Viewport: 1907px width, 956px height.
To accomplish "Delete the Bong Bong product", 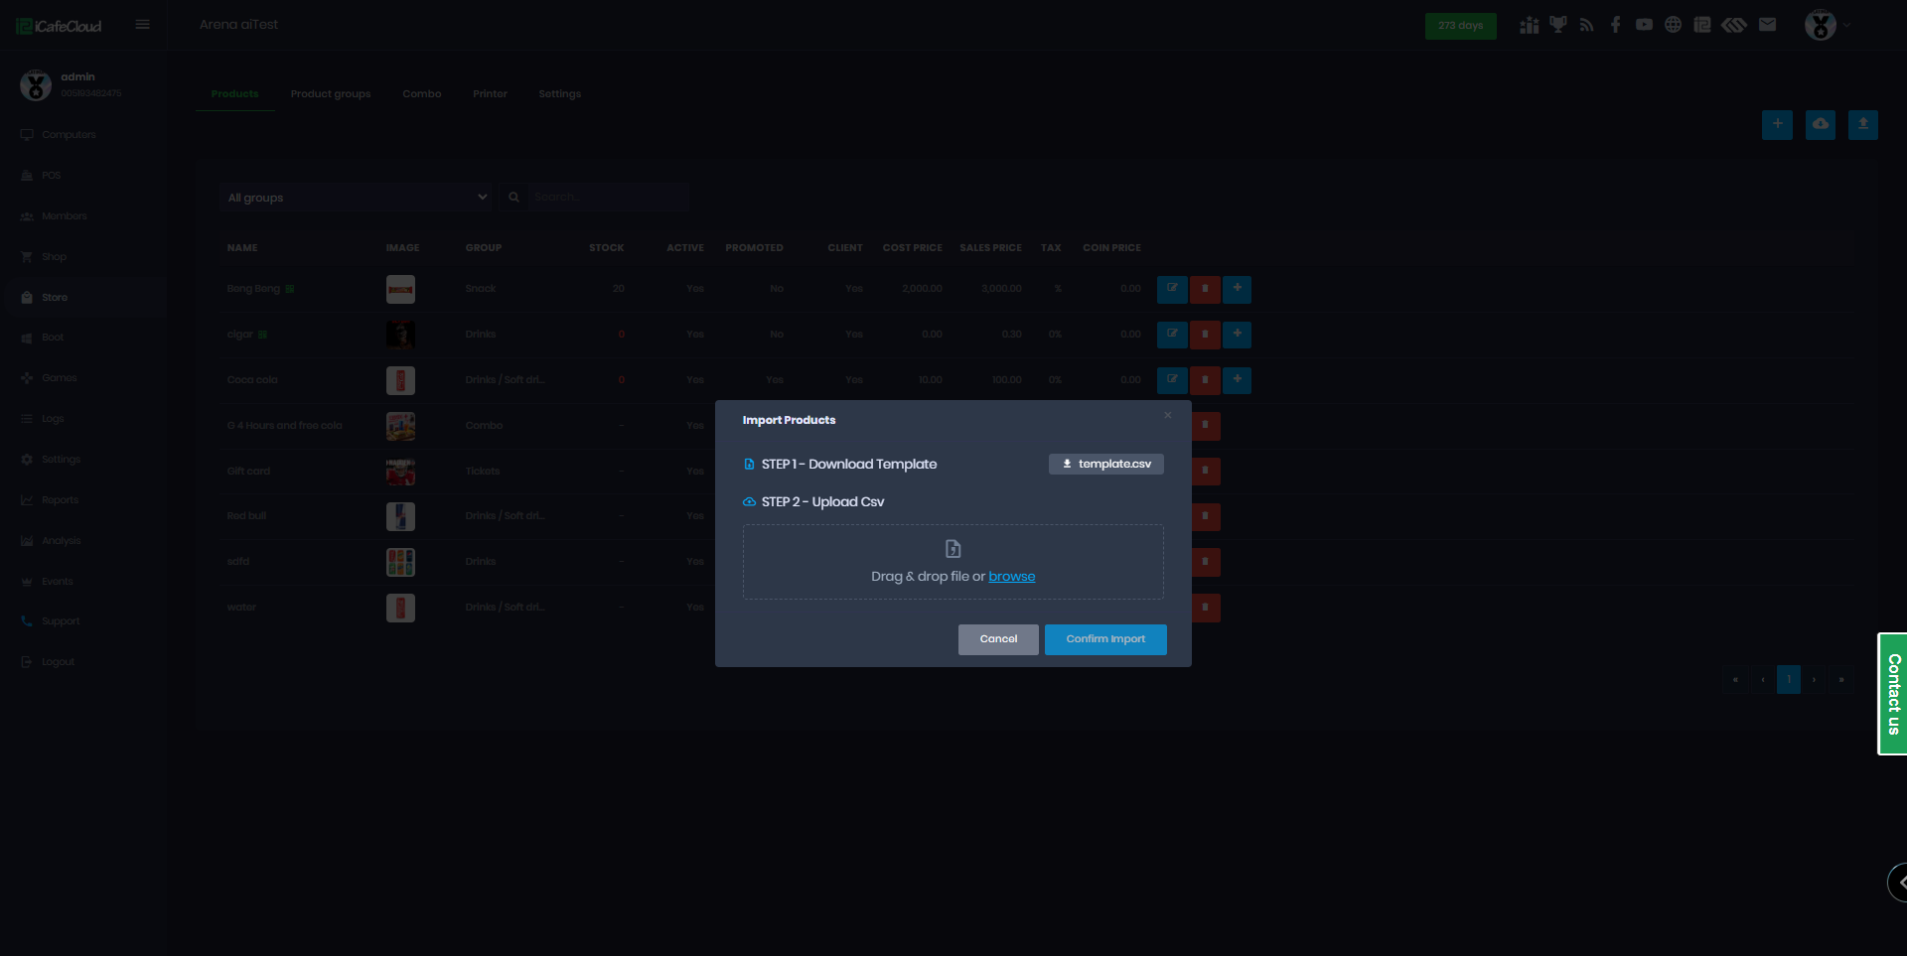I will pos(1205,289).
